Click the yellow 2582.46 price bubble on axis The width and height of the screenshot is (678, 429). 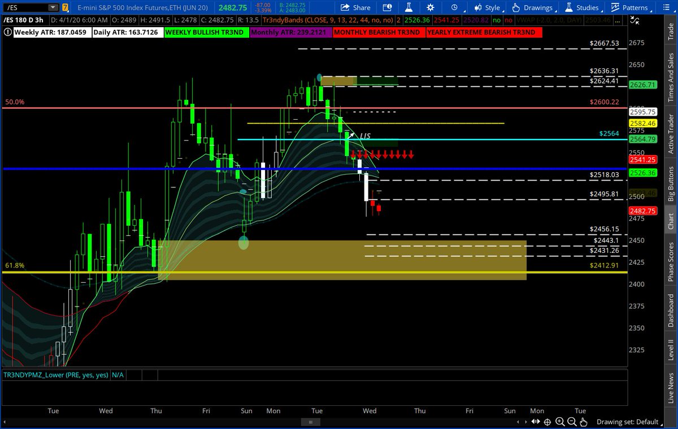[644, 122]
